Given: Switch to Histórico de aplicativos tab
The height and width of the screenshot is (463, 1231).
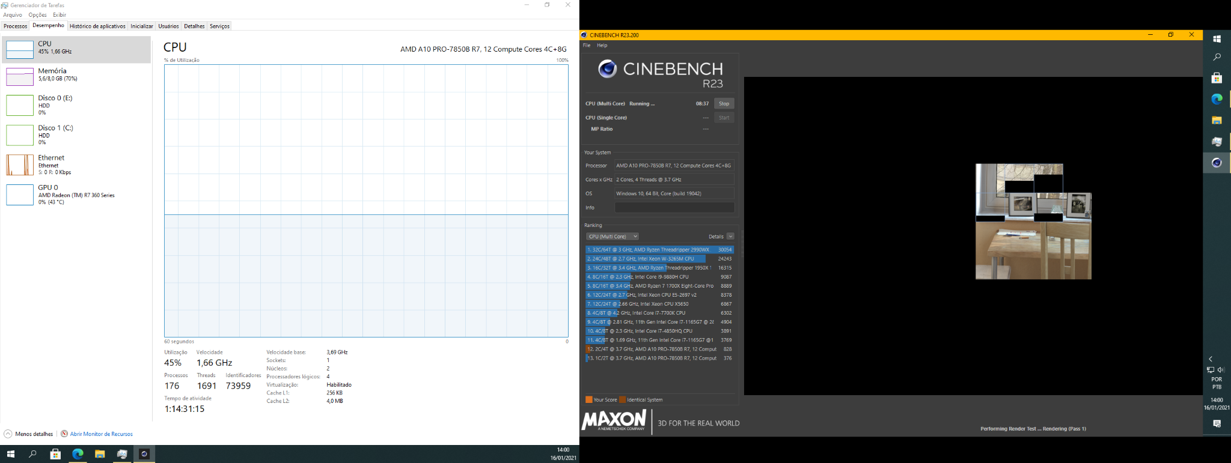Looking at the screenshot, I should [97, 26].
